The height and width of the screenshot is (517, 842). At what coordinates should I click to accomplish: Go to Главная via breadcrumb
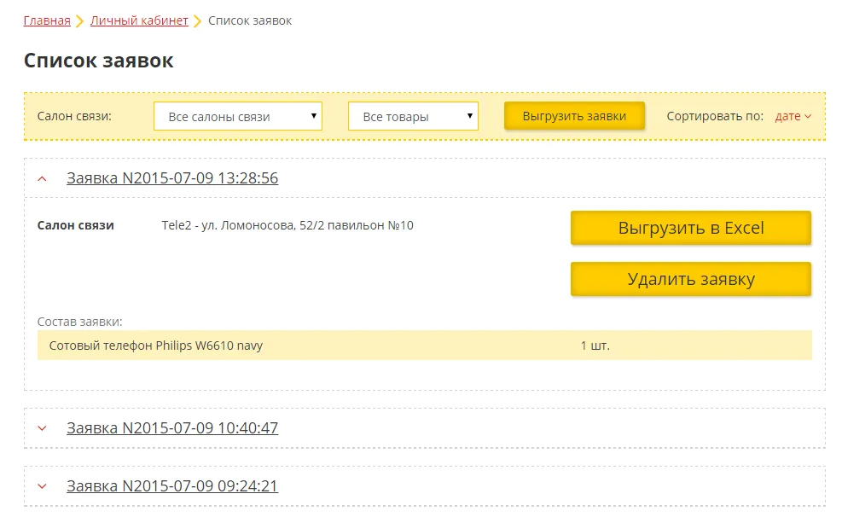(x=47, y=20)
